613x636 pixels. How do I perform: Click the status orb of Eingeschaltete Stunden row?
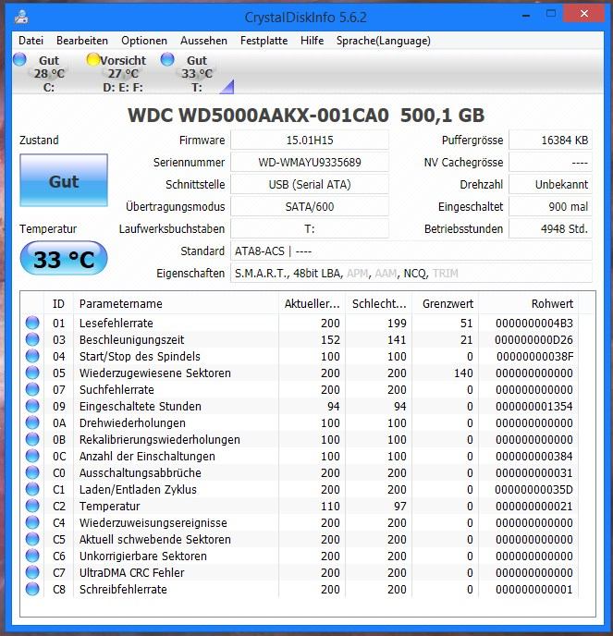pos(32,406)
